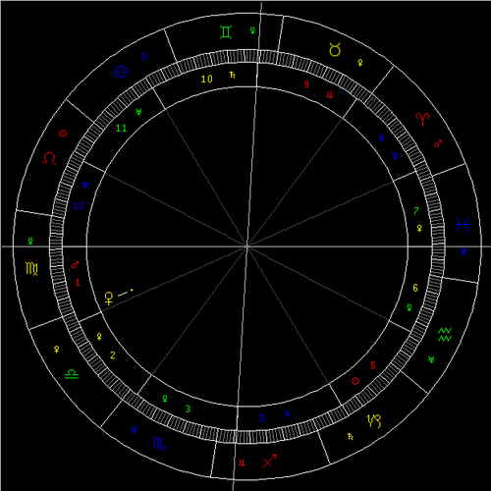This screenshot has height=491, width=491.
Task: Click the yellow Taurus sign glyph
Action: point(335,49)
